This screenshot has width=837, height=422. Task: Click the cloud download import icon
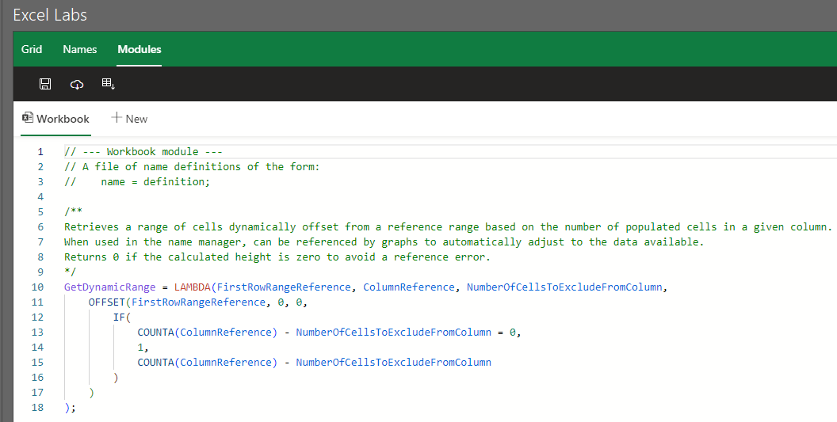(77, 84)
